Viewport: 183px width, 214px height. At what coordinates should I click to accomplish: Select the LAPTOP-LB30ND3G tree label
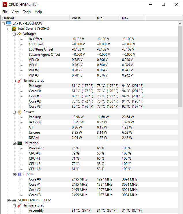(x=27, y=23)
